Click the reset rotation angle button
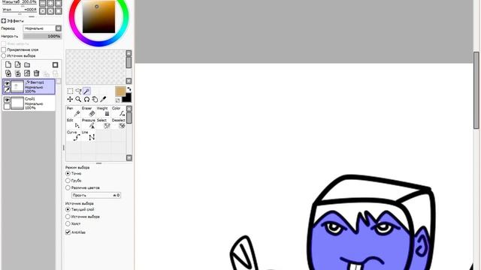The height and width of the screenshot is (270, 481). 59,11
